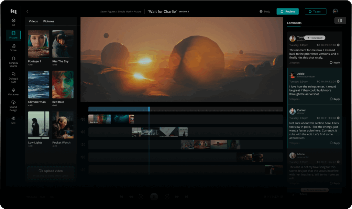Open the Mix sliders section
The height and width of the screenshot is (209, 352).
(13, 119)
